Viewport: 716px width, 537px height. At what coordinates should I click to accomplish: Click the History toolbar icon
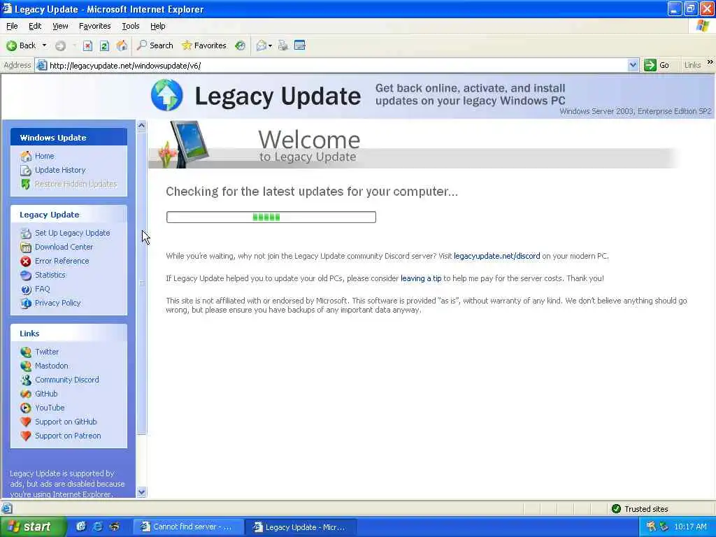click(x=241, y=45)
